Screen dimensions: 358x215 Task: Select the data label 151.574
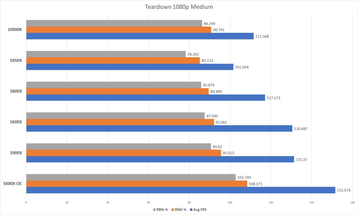[344, 190]
